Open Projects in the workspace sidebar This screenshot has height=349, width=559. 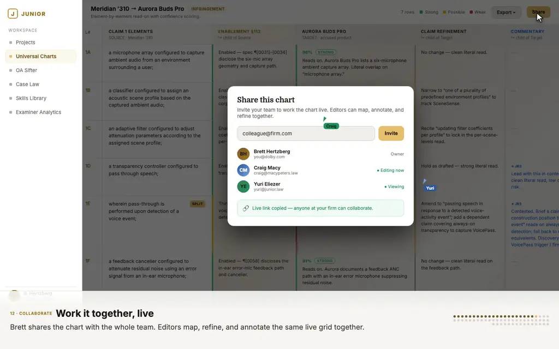point(25,43)
